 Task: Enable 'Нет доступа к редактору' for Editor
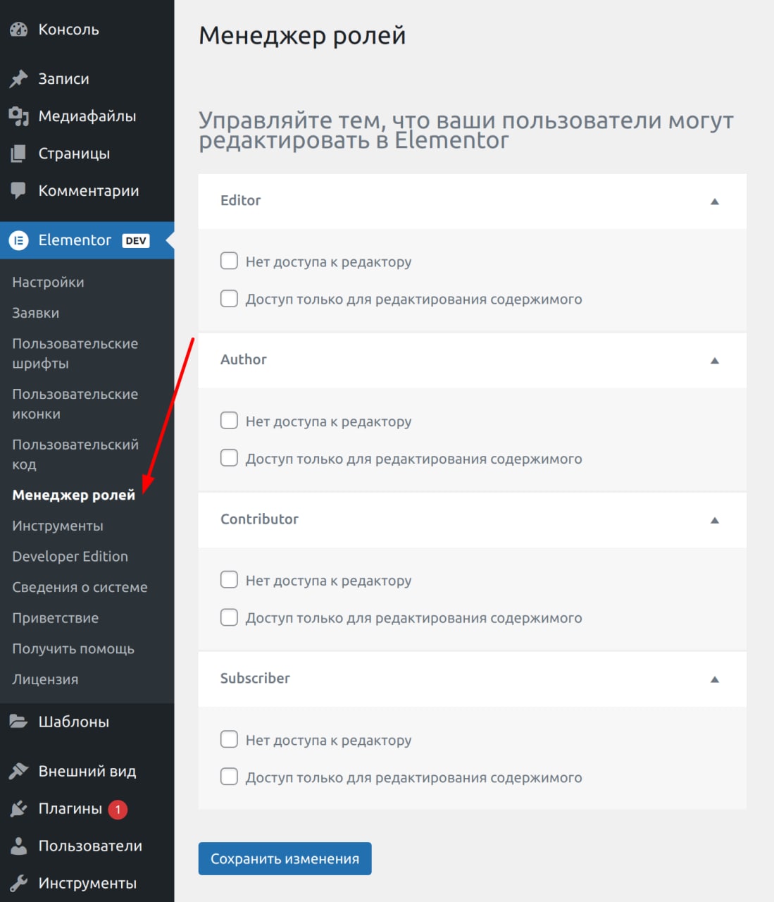(229, 261)
